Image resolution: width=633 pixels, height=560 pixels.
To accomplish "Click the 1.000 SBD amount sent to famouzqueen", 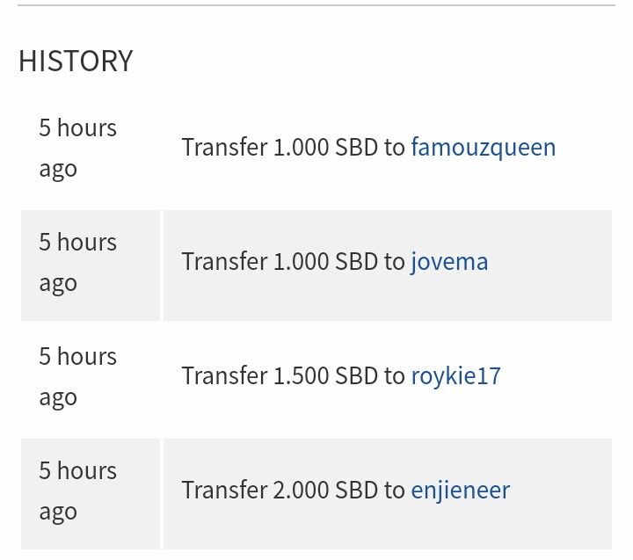I will (325, 148).
